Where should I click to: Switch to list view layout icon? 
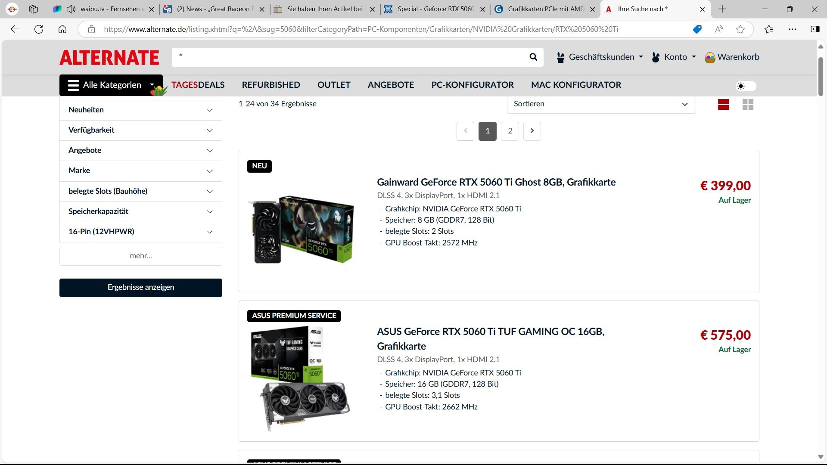tap(723, 104)
